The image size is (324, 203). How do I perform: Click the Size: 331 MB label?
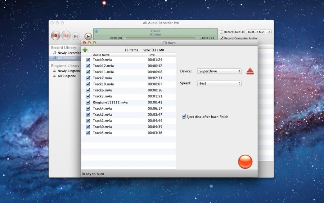pos(153,50)
